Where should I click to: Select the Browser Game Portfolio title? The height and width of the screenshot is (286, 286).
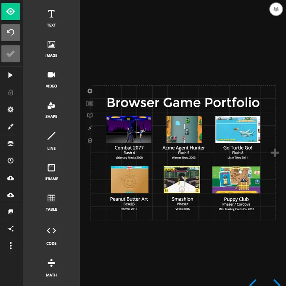pyautogui.click(x=183, y=103)
